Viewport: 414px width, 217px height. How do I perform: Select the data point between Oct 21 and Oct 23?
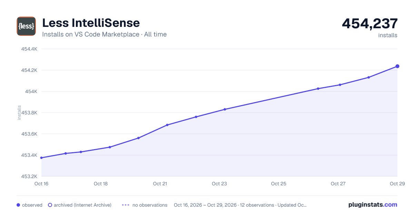[196, 117]
